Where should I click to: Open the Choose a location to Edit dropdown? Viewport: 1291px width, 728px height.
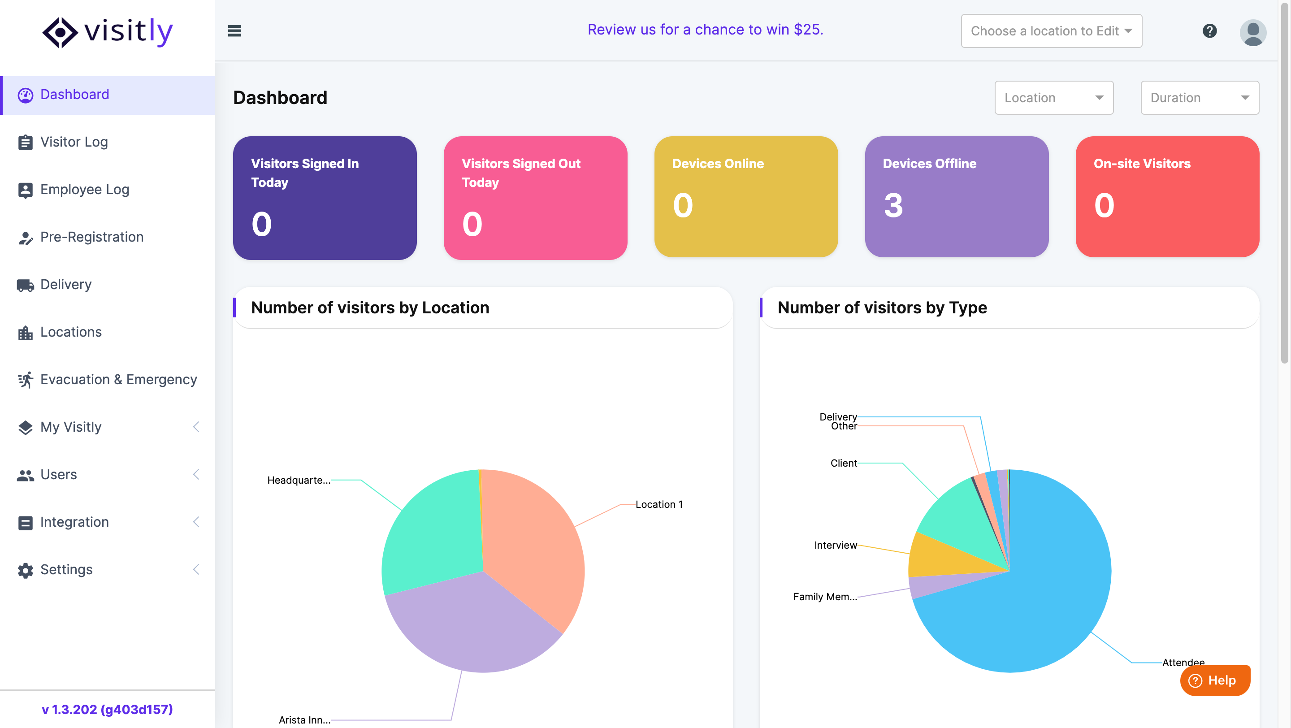pyautogui.click(x=1051, y=31)
